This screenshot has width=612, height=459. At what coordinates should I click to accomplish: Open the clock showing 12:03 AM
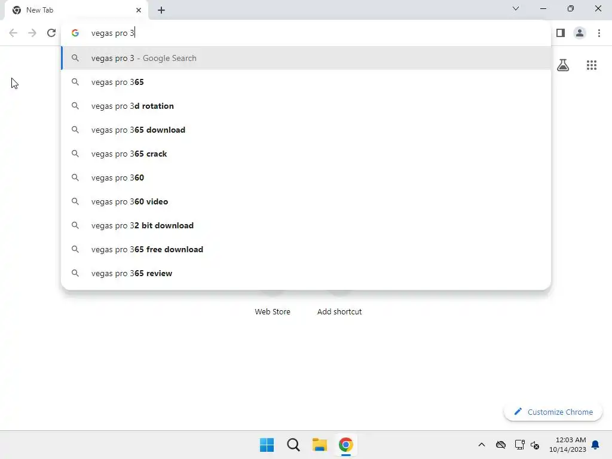568,445
